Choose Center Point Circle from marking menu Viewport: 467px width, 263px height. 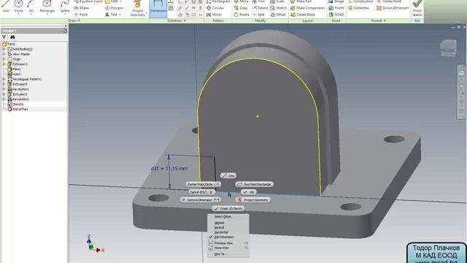point(204,184)
